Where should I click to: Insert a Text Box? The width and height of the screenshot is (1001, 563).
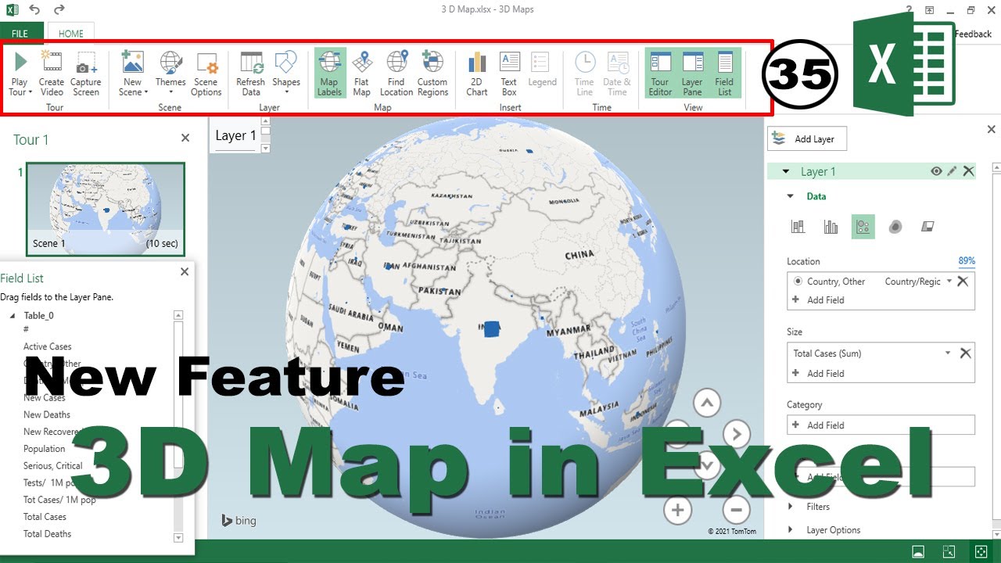(509, 73)
